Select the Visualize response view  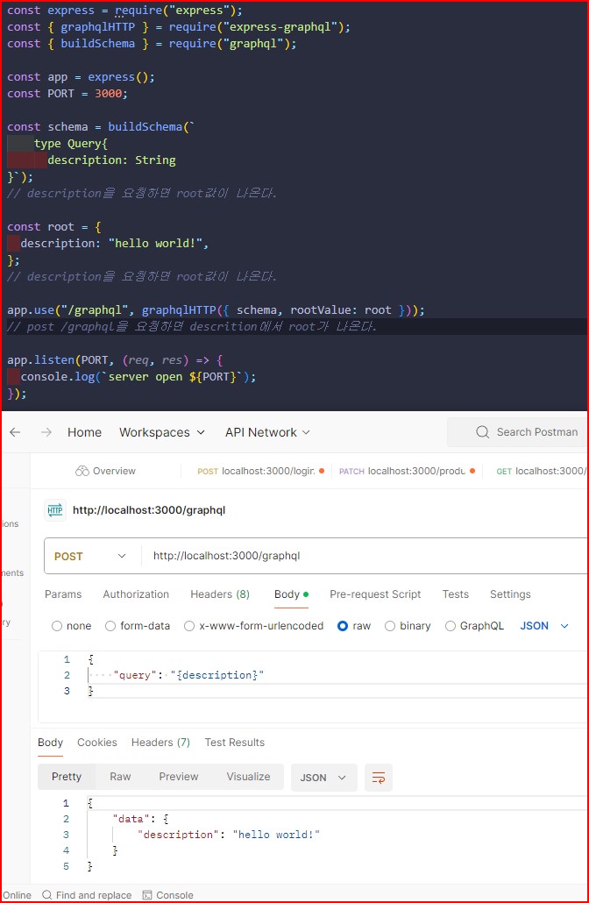(x=248, y=777)
